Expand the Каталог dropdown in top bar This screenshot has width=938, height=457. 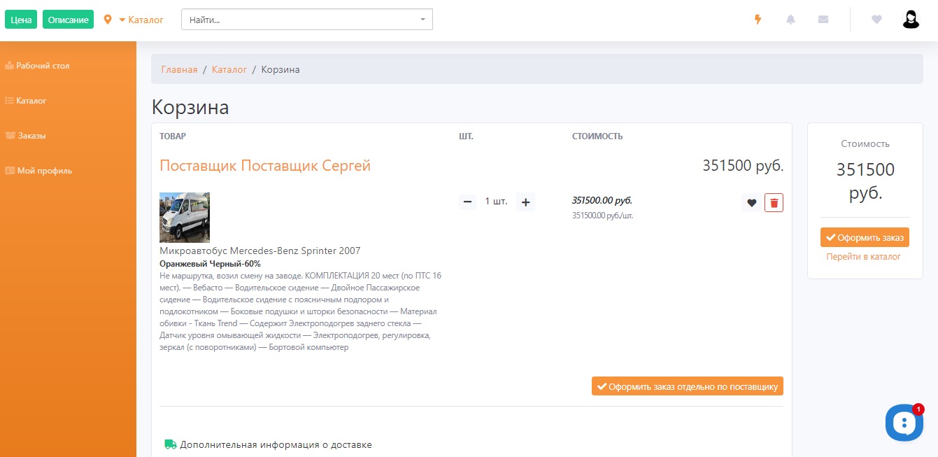click(142, 20)
